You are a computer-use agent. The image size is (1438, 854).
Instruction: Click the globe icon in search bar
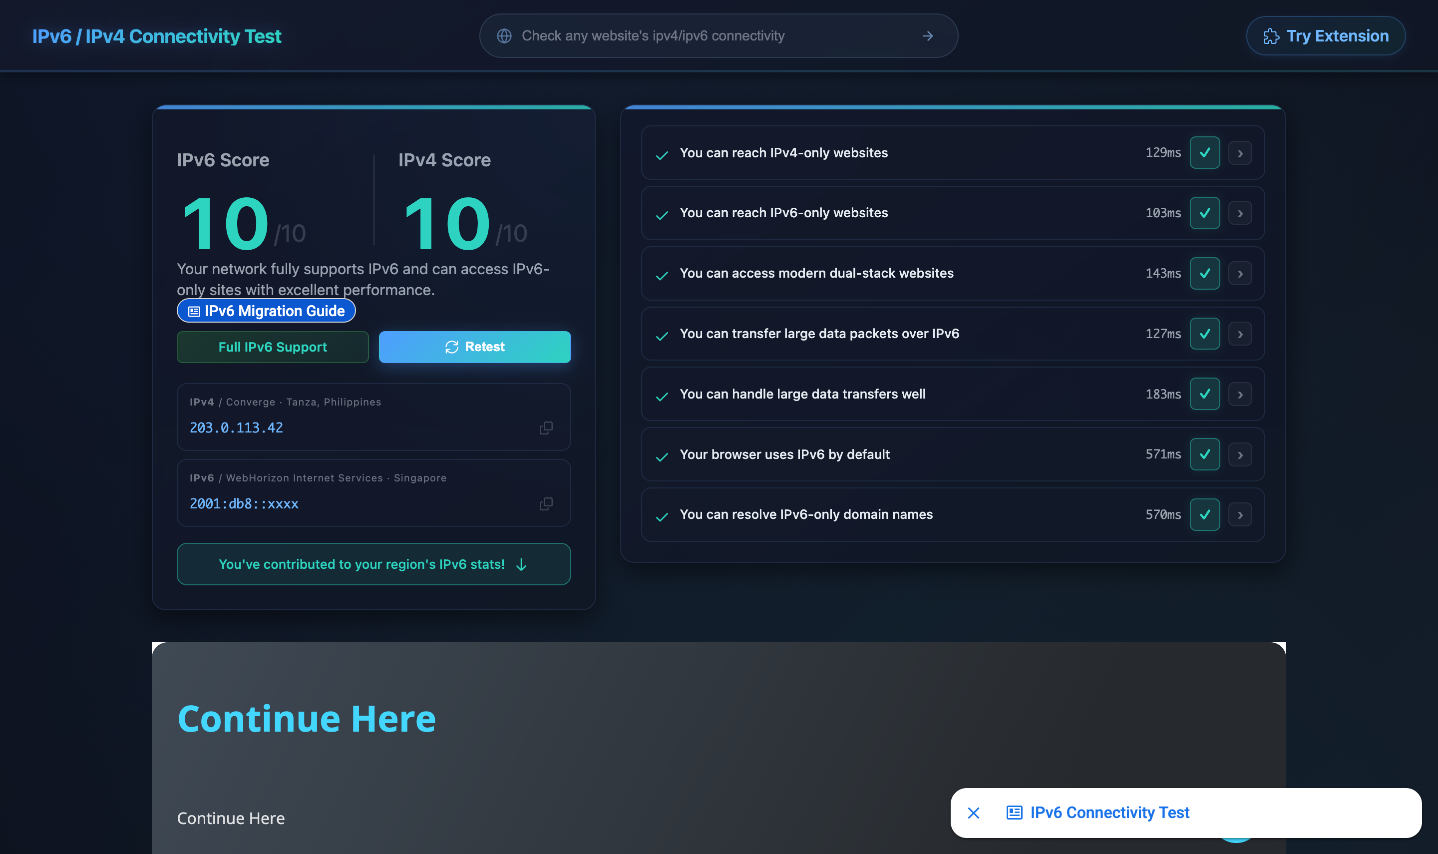click(x=504, y=35)
